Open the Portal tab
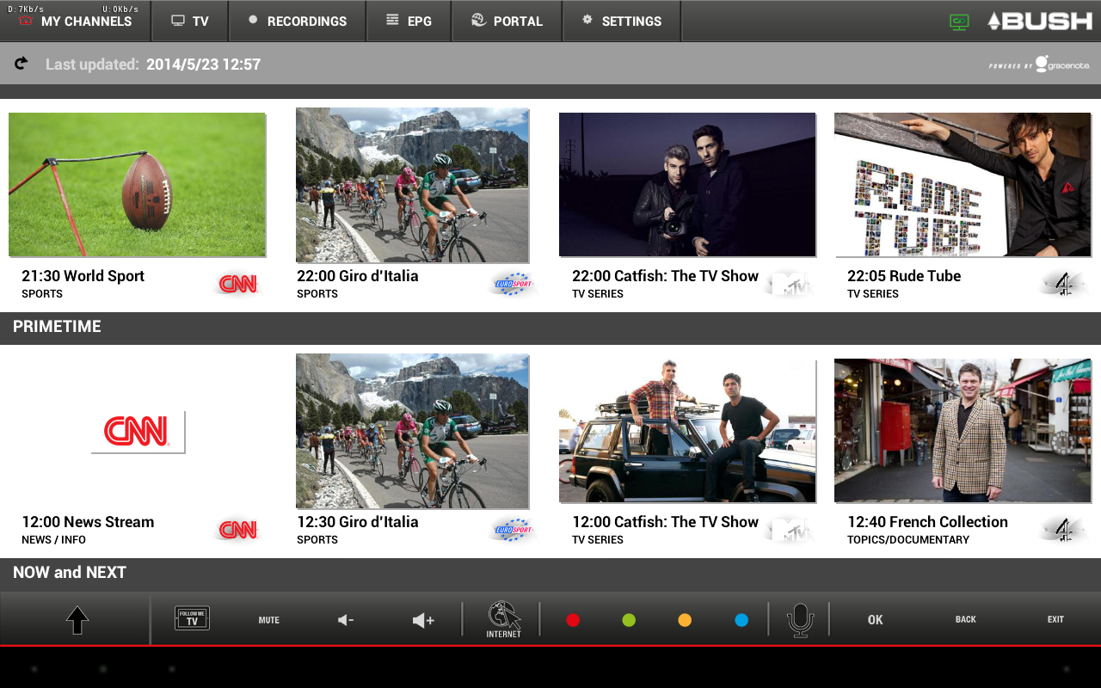The height and width of the screenshot is (688, 1101). (507, 21)
